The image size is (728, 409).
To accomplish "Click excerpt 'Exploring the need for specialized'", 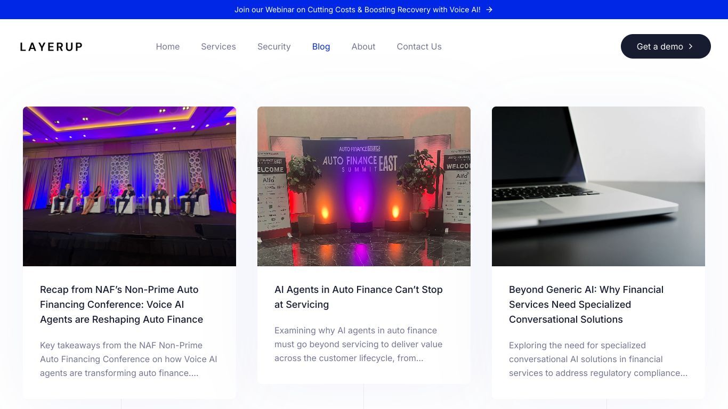I will coord(598,359).
